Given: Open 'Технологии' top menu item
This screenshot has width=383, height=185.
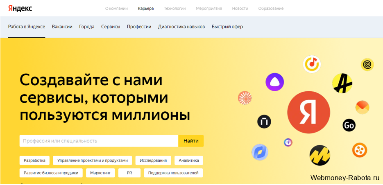Looking at the screenshot, I should [175, 9].
